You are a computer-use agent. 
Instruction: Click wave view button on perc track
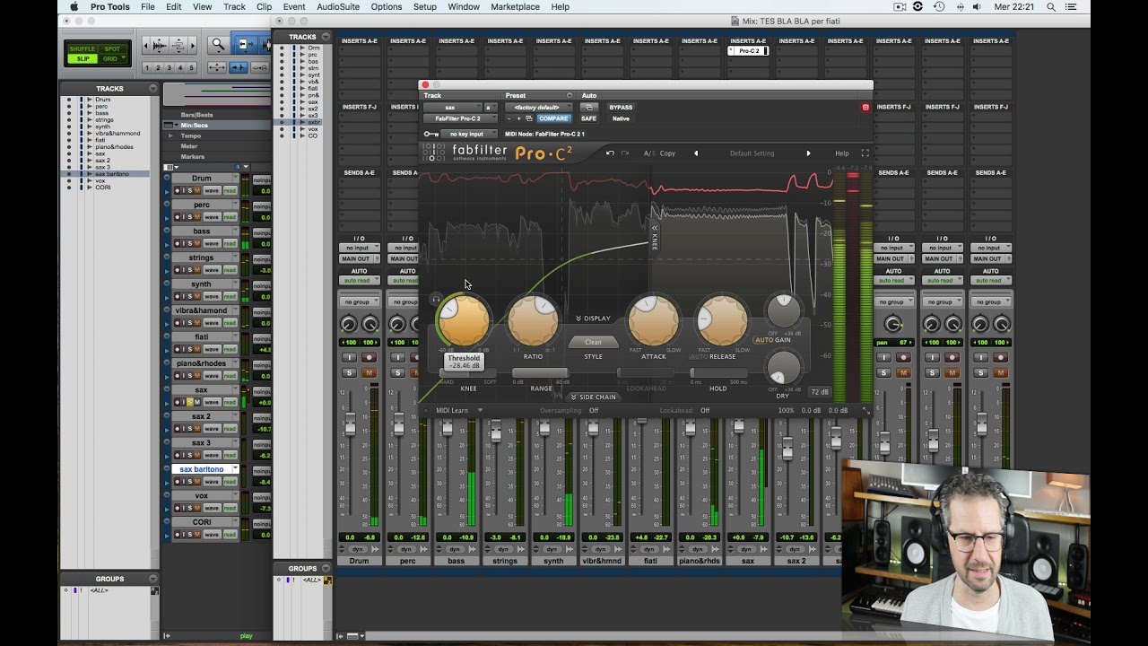coord(213,217)
